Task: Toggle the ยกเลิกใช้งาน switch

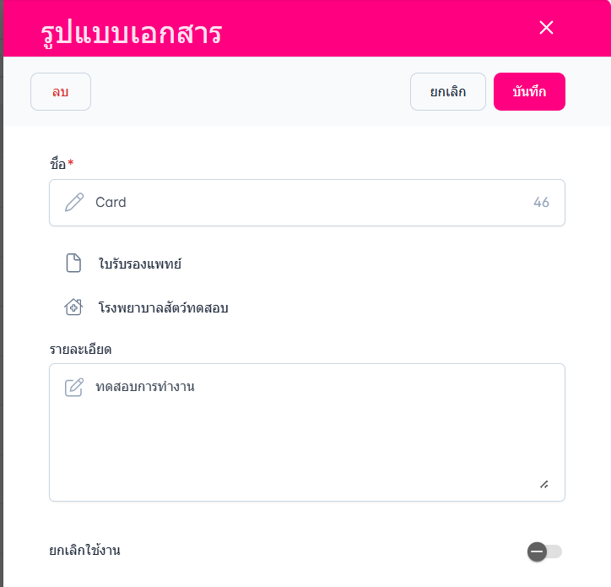Action: click(544, 552)
